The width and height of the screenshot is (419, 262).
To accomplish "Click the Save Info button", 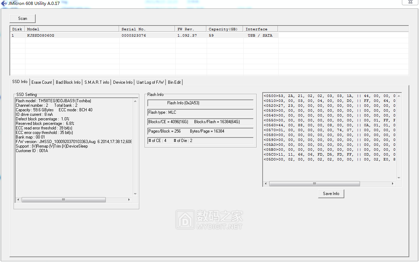I will (331, 194).
